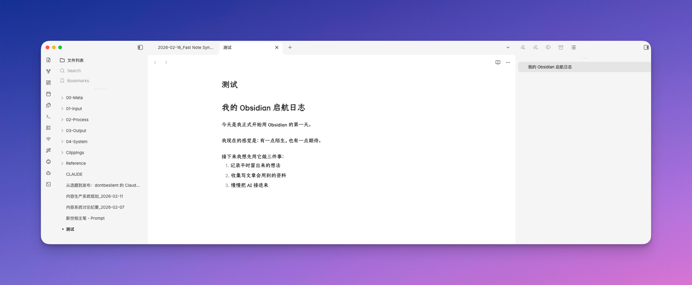The height and width of the screenshot is (285, 692).
Task: Click the magic wand ribbon icon
Action: pos(48,150)
